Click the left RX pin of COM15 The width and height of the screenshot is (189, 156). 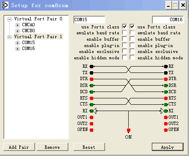coord(92,66)
